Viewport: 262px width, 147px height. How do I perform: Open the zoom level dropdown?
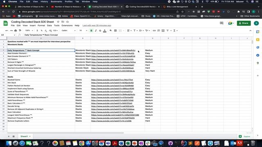coord(29,31)
